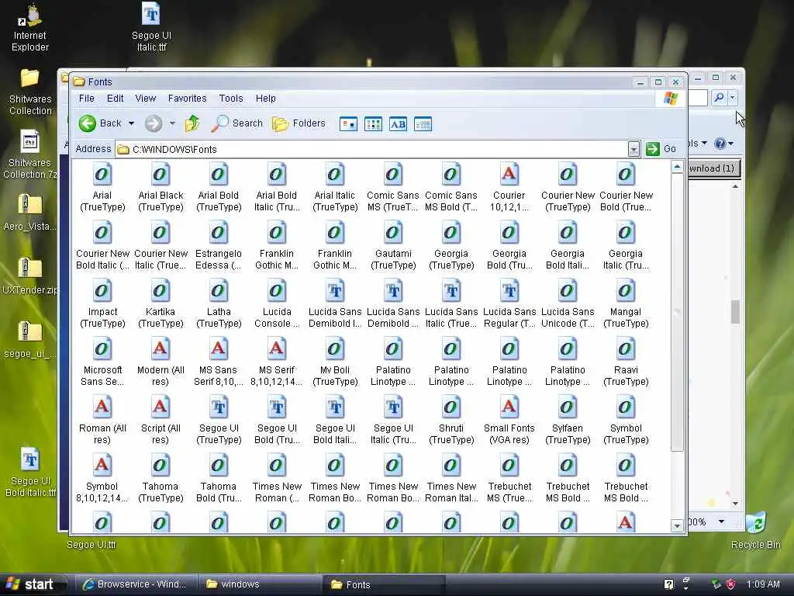Viewport: 794px width, 596px height.
Task: Select the Small Fonts (VGA res) icon
Action: tap(509, 408)
